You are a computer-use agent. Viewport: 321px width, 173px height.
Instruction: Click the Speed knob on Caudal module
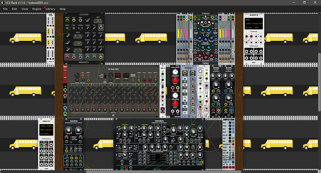pos(68,130)
